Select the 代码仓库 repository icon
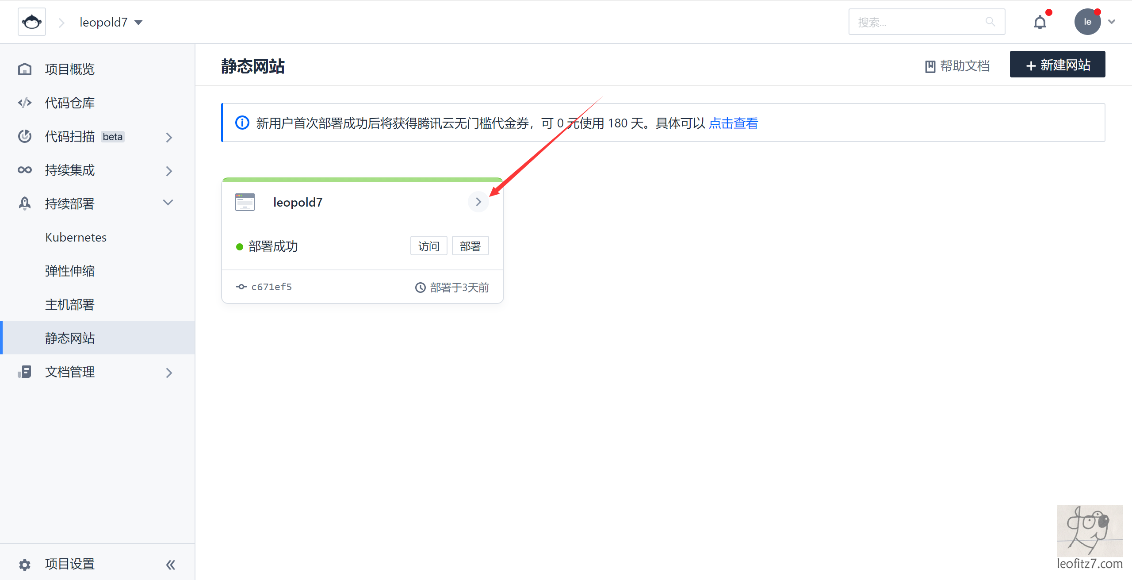The image size is (1132, 580). (x=24, y=103)
